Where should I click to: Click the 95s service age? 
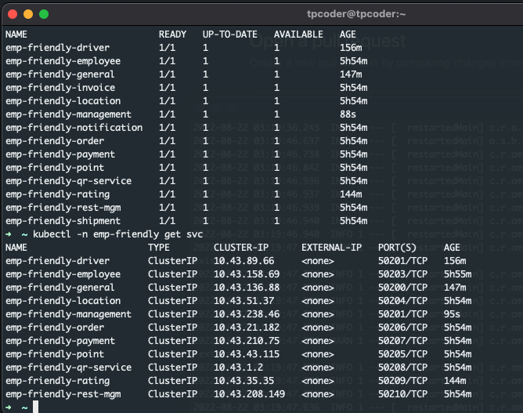(452, 314)
